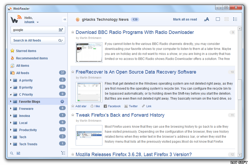
Task: Click the FreeRecover article thumbnail
Action: click(89, 92)
